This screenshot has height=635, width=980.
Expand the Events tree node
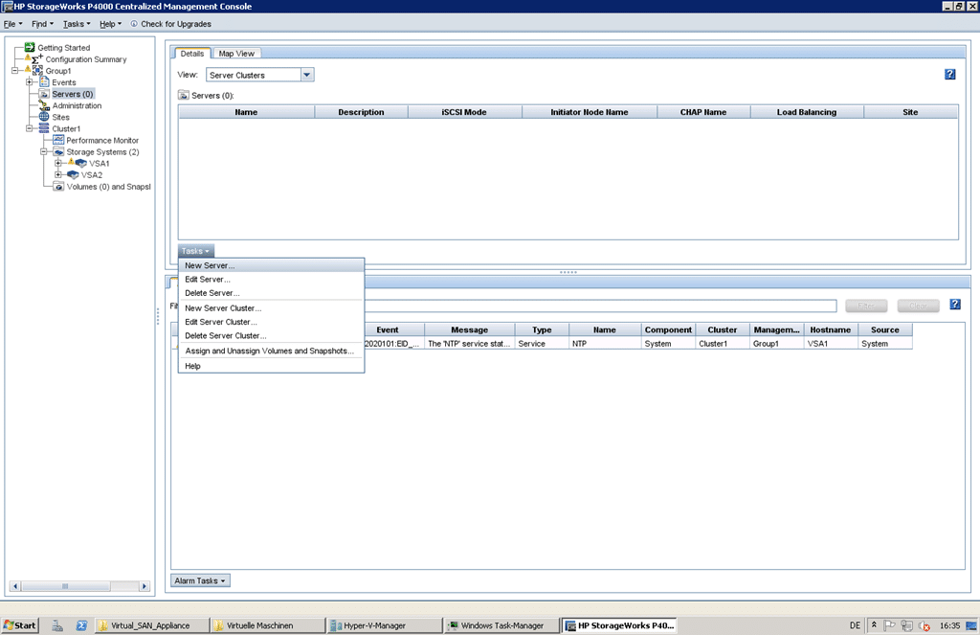point(30,82)
